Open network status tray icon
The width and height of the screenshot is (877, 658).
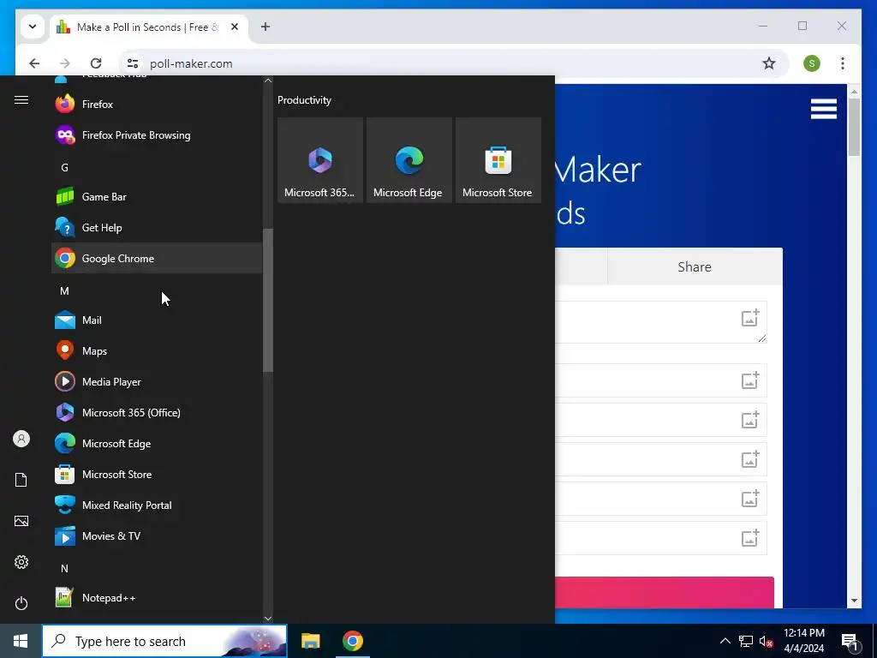[x=746, y=641]
